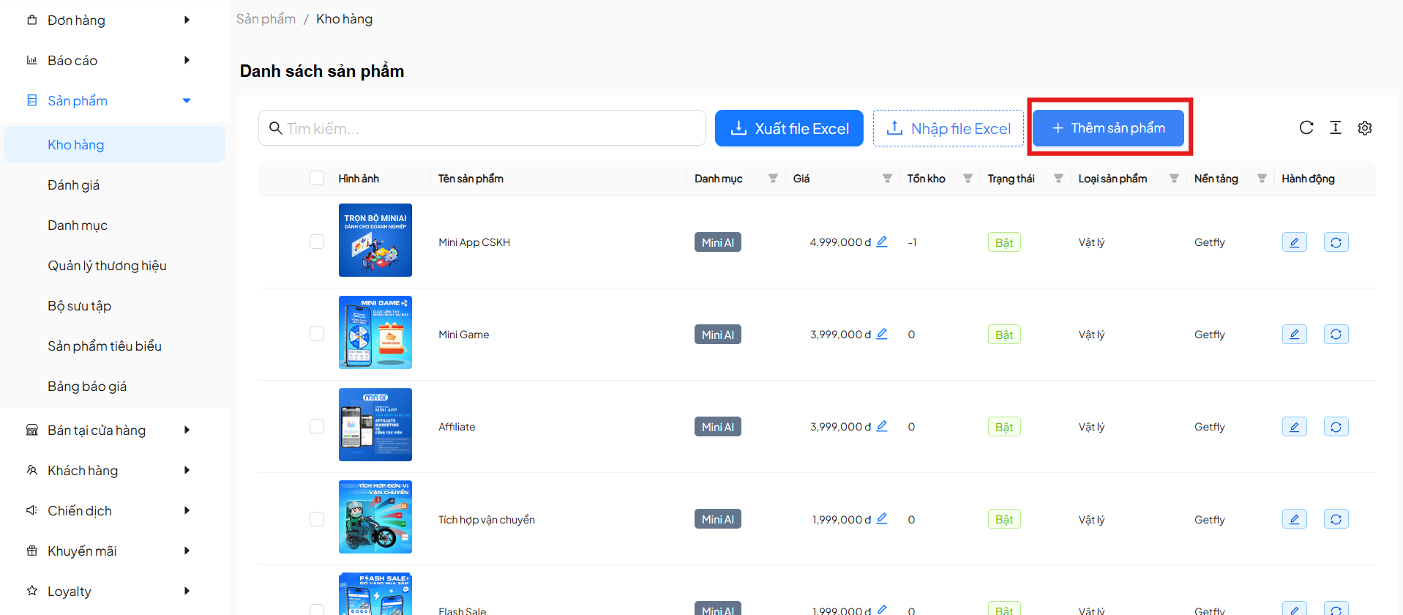Go to Quản lý thương hiệu in sidebar

click(x=107, y=266)
